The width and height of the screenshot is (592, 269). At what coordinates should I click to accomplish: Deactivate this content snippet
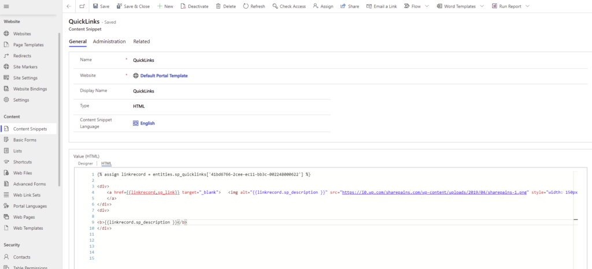pos(194,6)
